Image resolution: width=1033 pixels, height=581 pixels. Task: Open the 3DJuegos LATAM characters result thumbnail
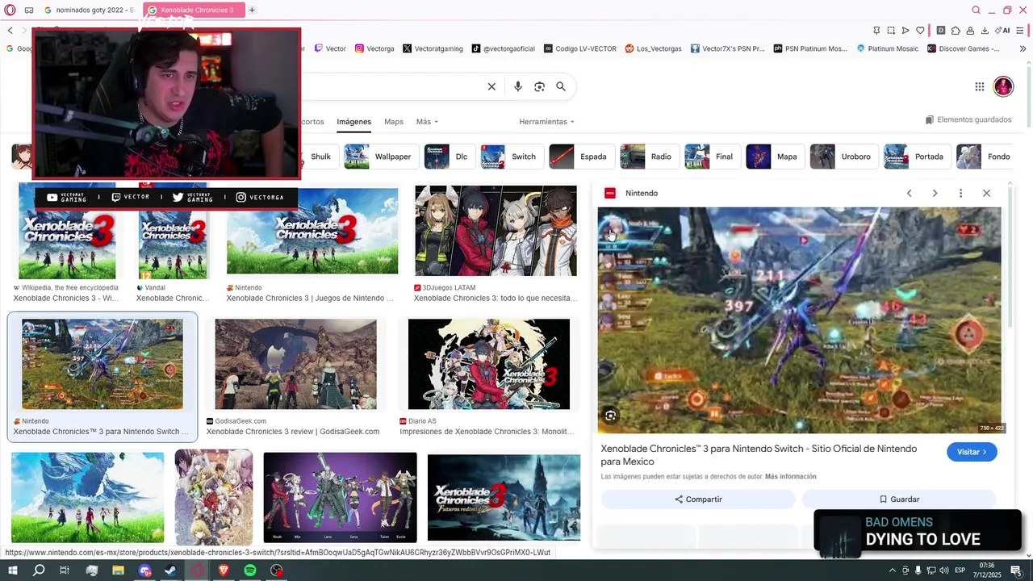[x=496, y=231]
